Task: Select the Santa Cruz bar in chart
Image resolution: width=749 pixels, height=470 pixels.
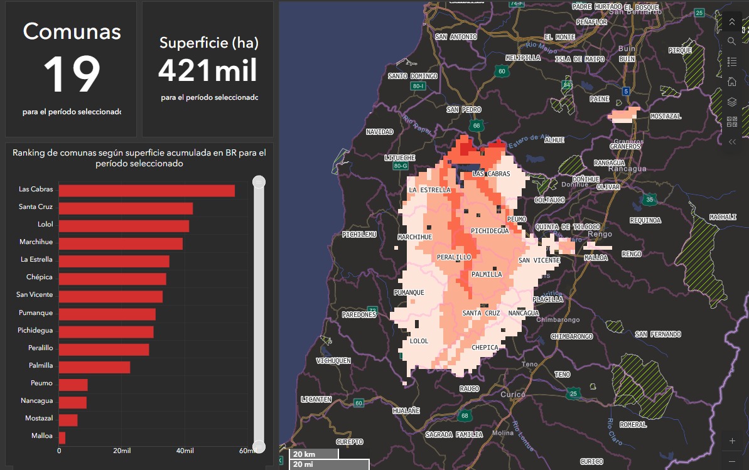Action: 126,208
